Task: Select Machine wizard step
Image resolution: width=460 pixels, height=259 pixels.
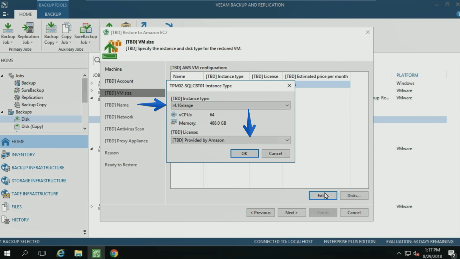Action: point(113,69)
